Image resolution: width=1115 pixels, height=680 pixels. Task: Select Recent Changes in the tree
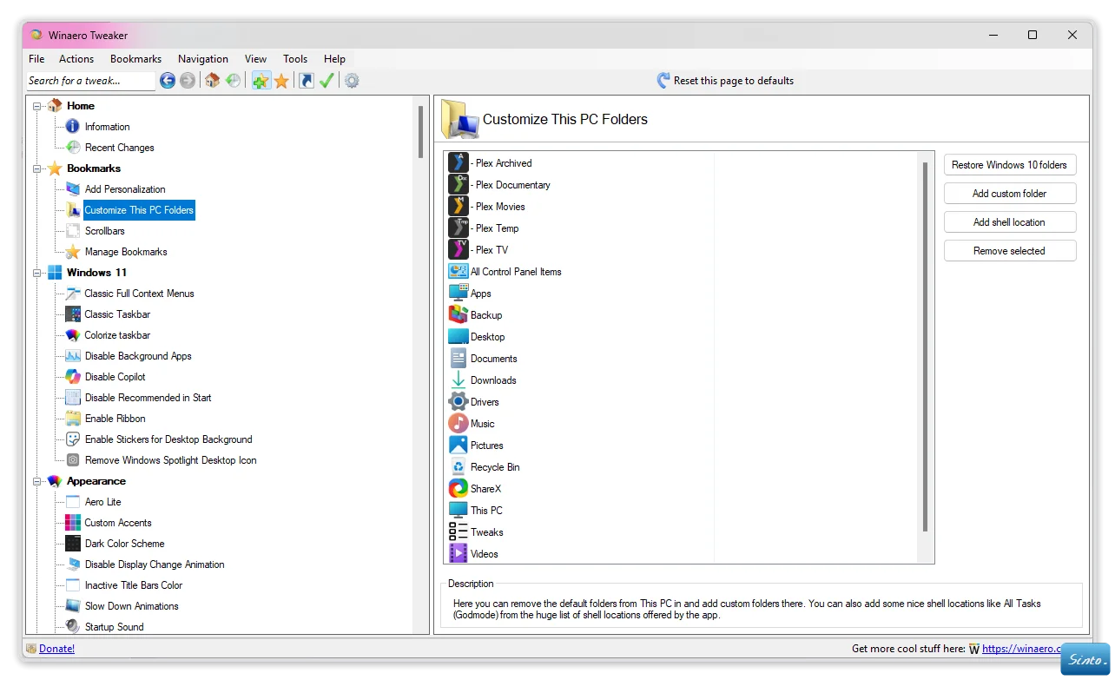pos(120,148)
